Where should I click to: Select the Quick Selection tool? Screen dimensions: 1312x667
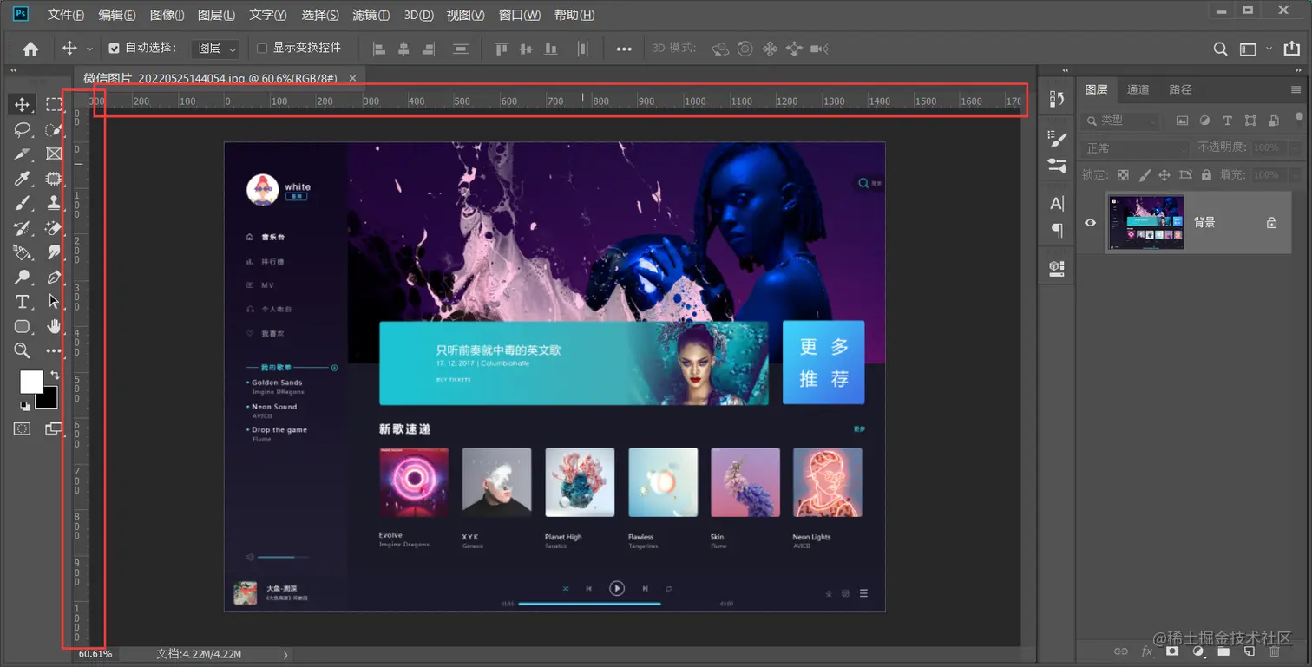pyautogui.click(x=54, y=129)
